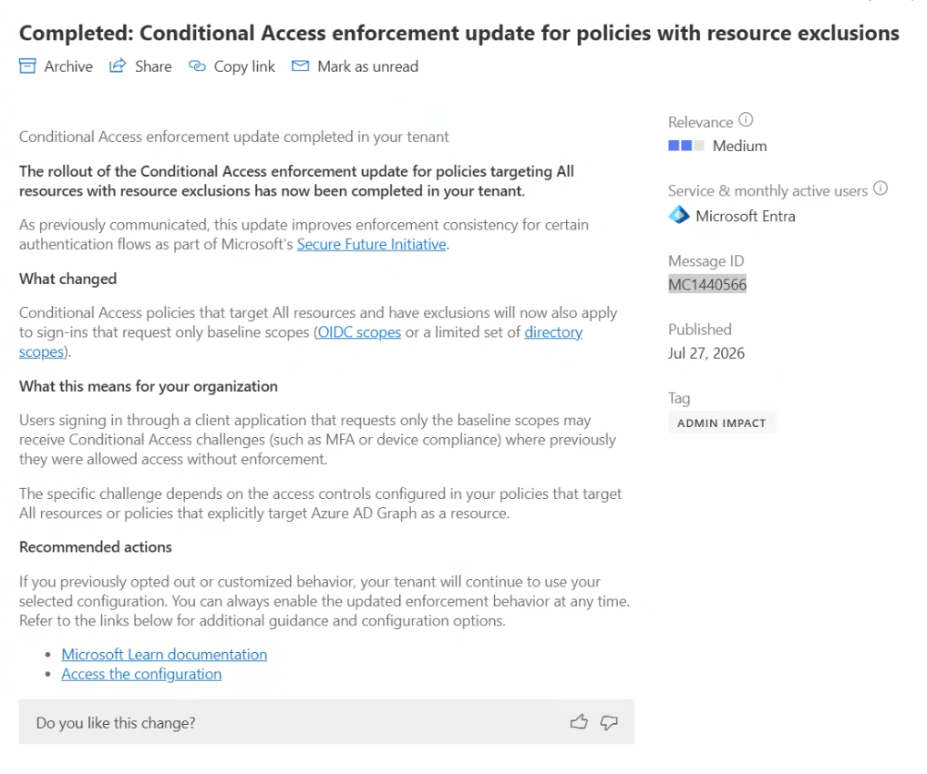This screenshot has height=774, width=927.
Task: Click the Copy link chain icon
Action: (197, 66)
